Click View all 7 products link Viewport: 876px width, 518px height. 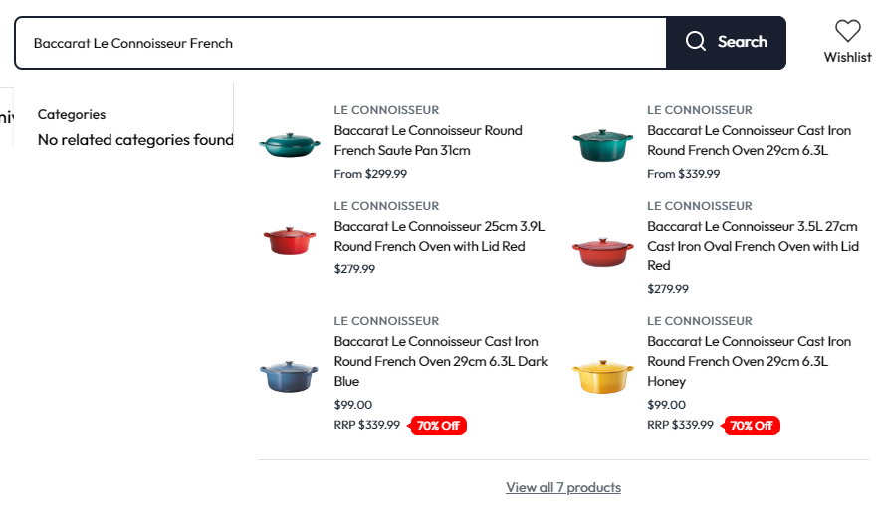(563, 487)
